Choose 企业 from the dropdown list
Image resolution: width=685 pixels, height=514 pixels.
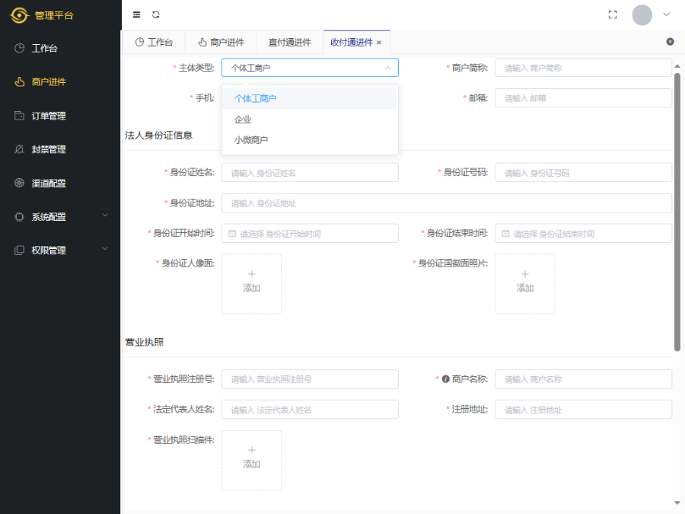tap(310, 120)
